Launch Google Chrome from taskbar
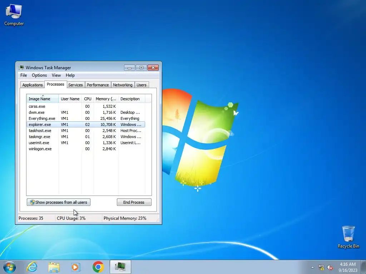The height and width of the screenshot is (274, 366). point(98,267)
